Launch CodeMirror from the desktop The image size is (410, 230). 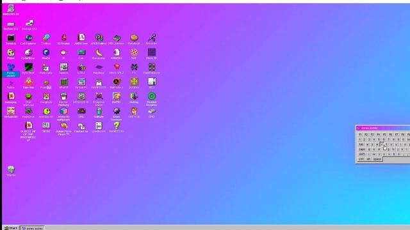pyautogui.click(x=28, y=54)
